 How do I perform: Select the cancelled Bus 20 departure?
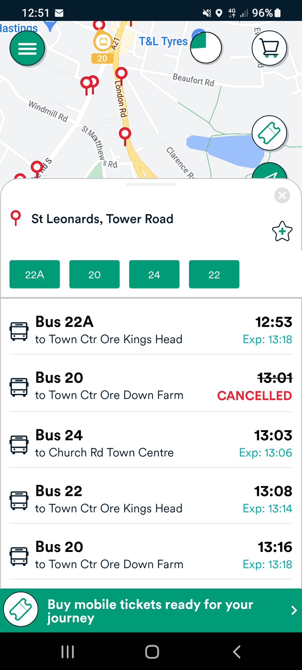tap(151, 386)
